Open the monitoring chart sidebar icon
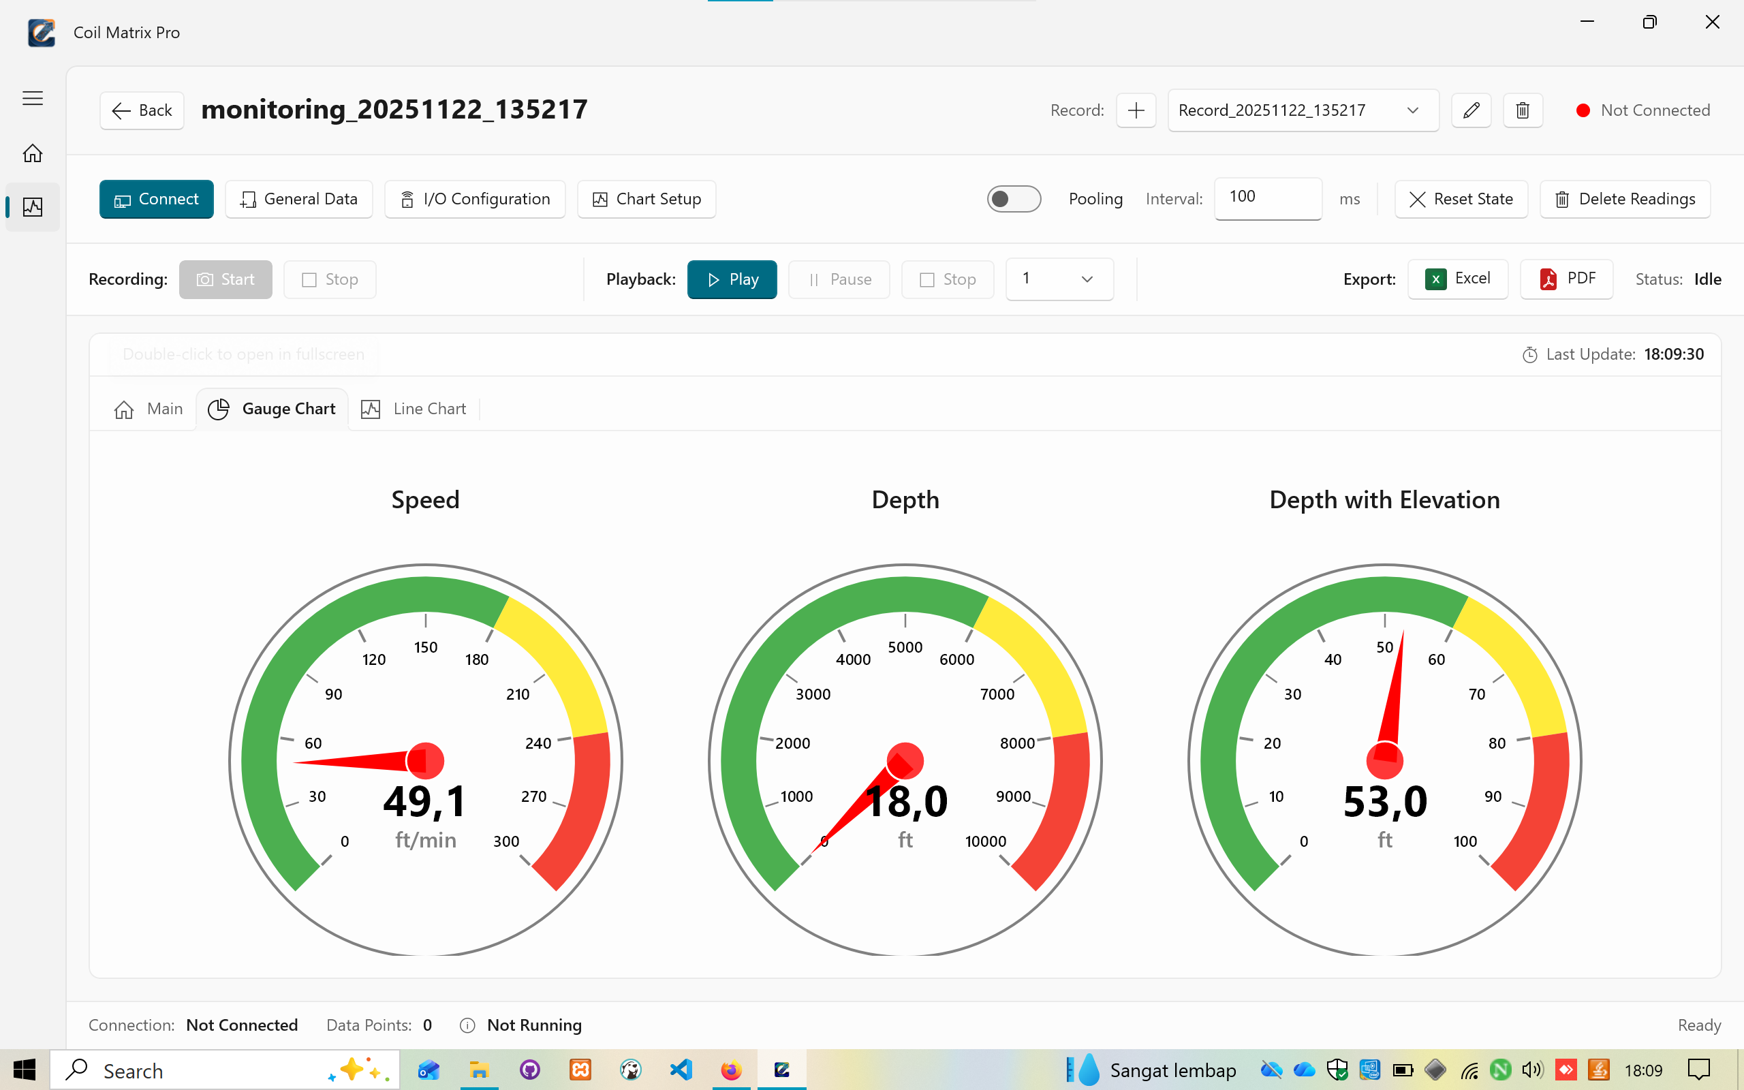Image resolution: width=1744 pixels, height=1090 pixels. (x=33, y=208)
